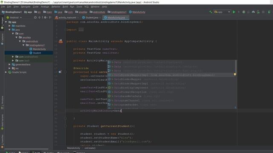Viewport: 273px width, 153px height.
Task: Click the override gutter icon beside onCreate
Action: click(x=60, y=72)
